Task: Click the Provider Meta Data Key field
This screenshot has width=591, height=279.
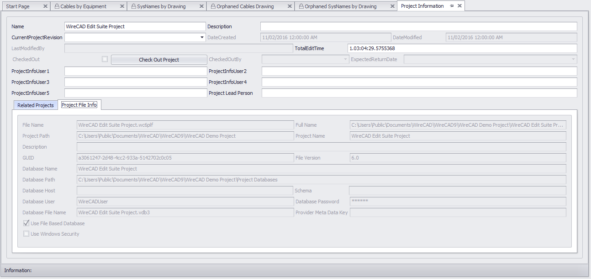Action: (x=458, y=212)
